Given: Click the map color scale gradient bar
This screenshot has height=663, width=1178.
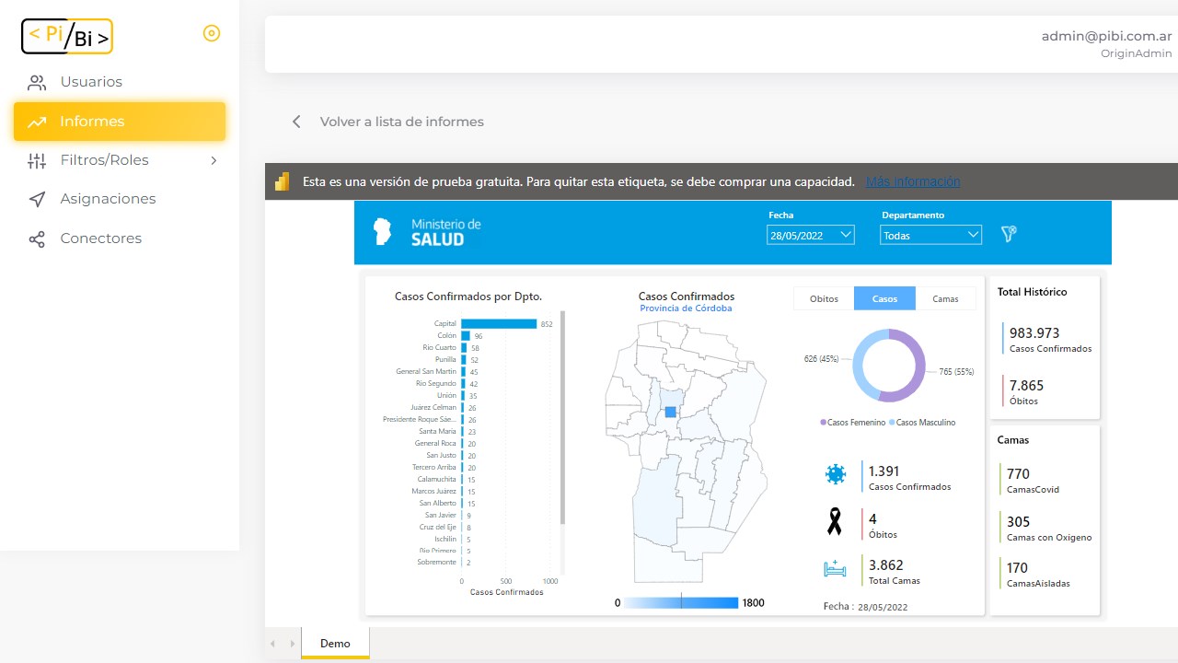Looking at the screenshot, I should point(682,602).
